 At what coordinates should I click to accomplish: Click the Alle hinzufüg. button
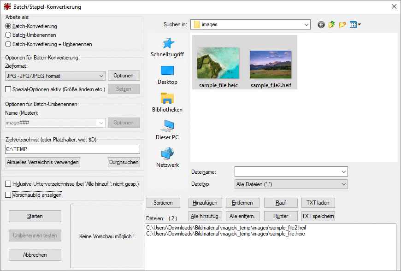coord(206,216)
